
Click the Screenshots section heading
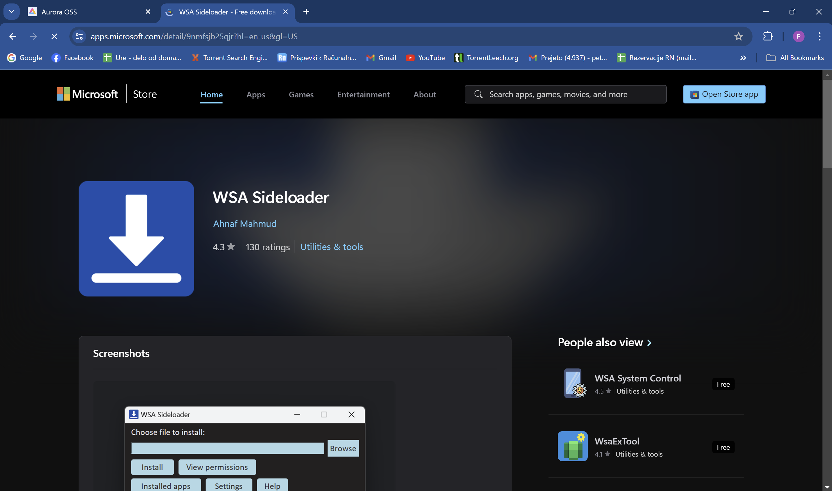(x=121, y=353)
